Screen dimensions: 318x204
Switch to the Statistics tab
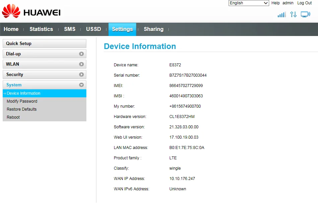41,29
